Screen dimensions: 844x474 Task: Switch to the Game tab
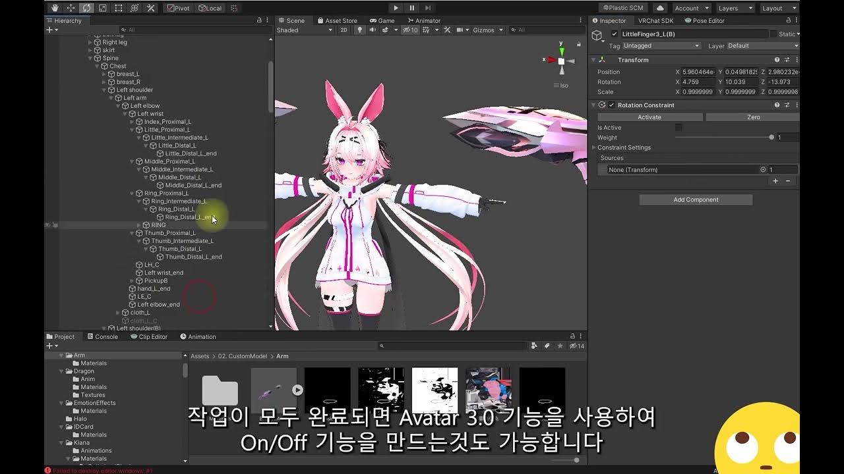coord(382,20)
